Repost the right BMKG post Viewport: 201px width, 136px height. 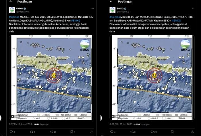pyautogui.click(x=132, y=132)
